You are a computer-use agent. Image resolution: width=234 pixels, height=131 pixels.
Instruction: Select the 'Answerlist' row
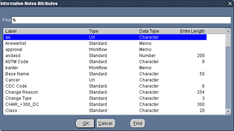105,43
